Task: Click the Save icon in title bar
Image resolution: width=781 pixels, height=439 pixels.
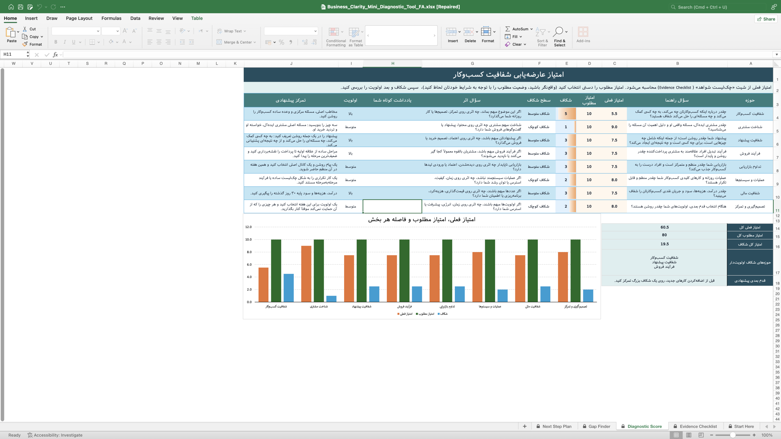Action: click(x=20, y=7)
